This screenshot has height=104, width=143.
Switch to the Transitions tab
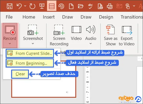[132, 17]
